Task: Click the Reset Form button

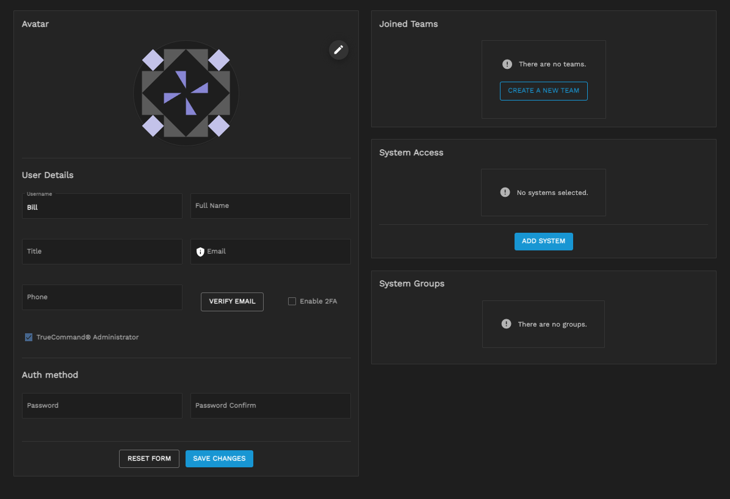Action: coord(149,459)
